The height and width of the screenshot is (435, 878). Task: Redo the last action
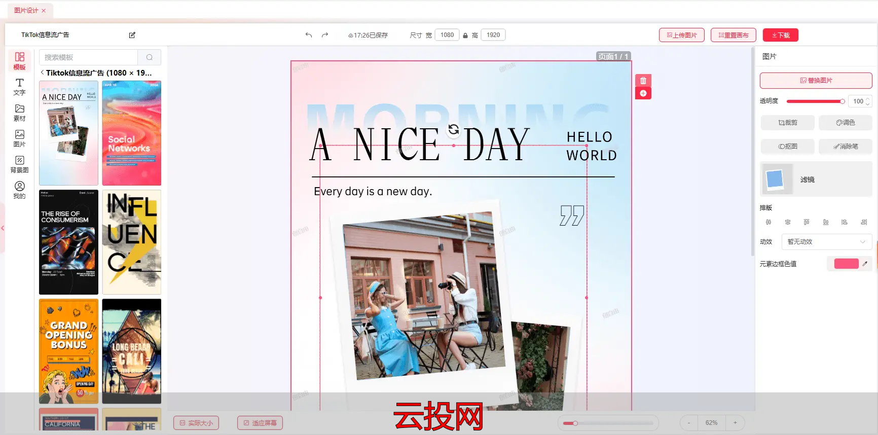325,35
